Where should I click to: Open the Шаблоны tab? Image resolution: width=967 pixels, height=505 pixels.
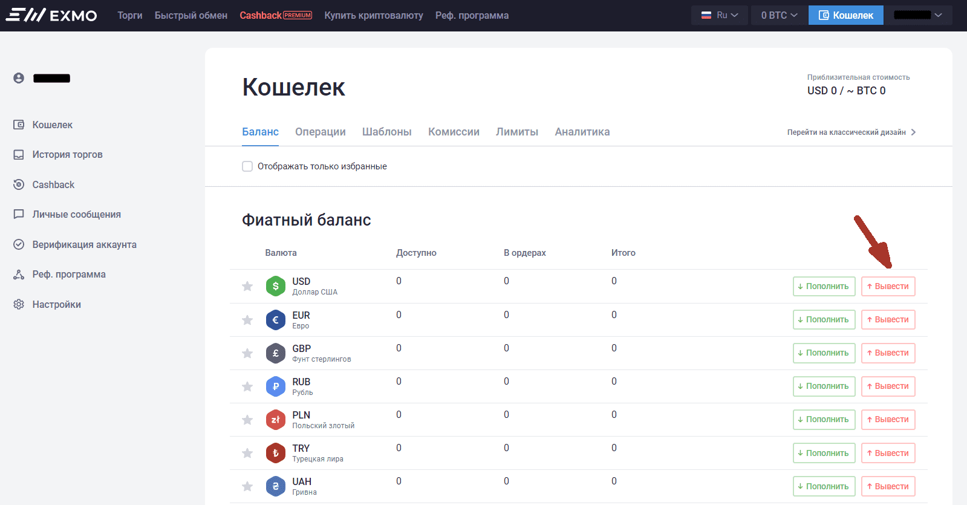pos(387,132)
